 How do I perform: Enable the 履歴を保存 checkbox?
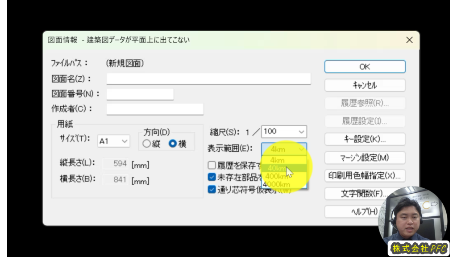click(x=212, y=165)
